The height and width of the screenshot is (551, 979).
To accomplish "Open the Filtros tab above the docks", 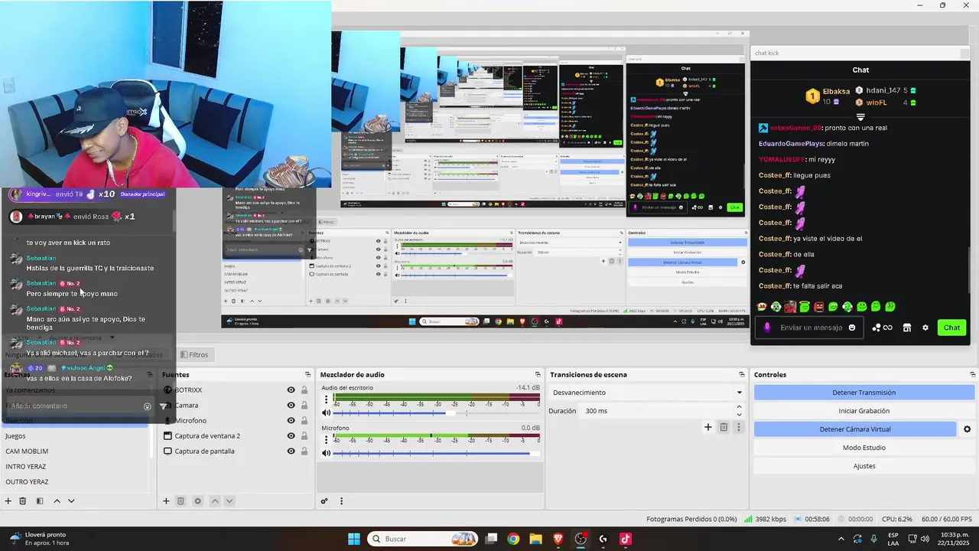I will click(x=194, y=355).
